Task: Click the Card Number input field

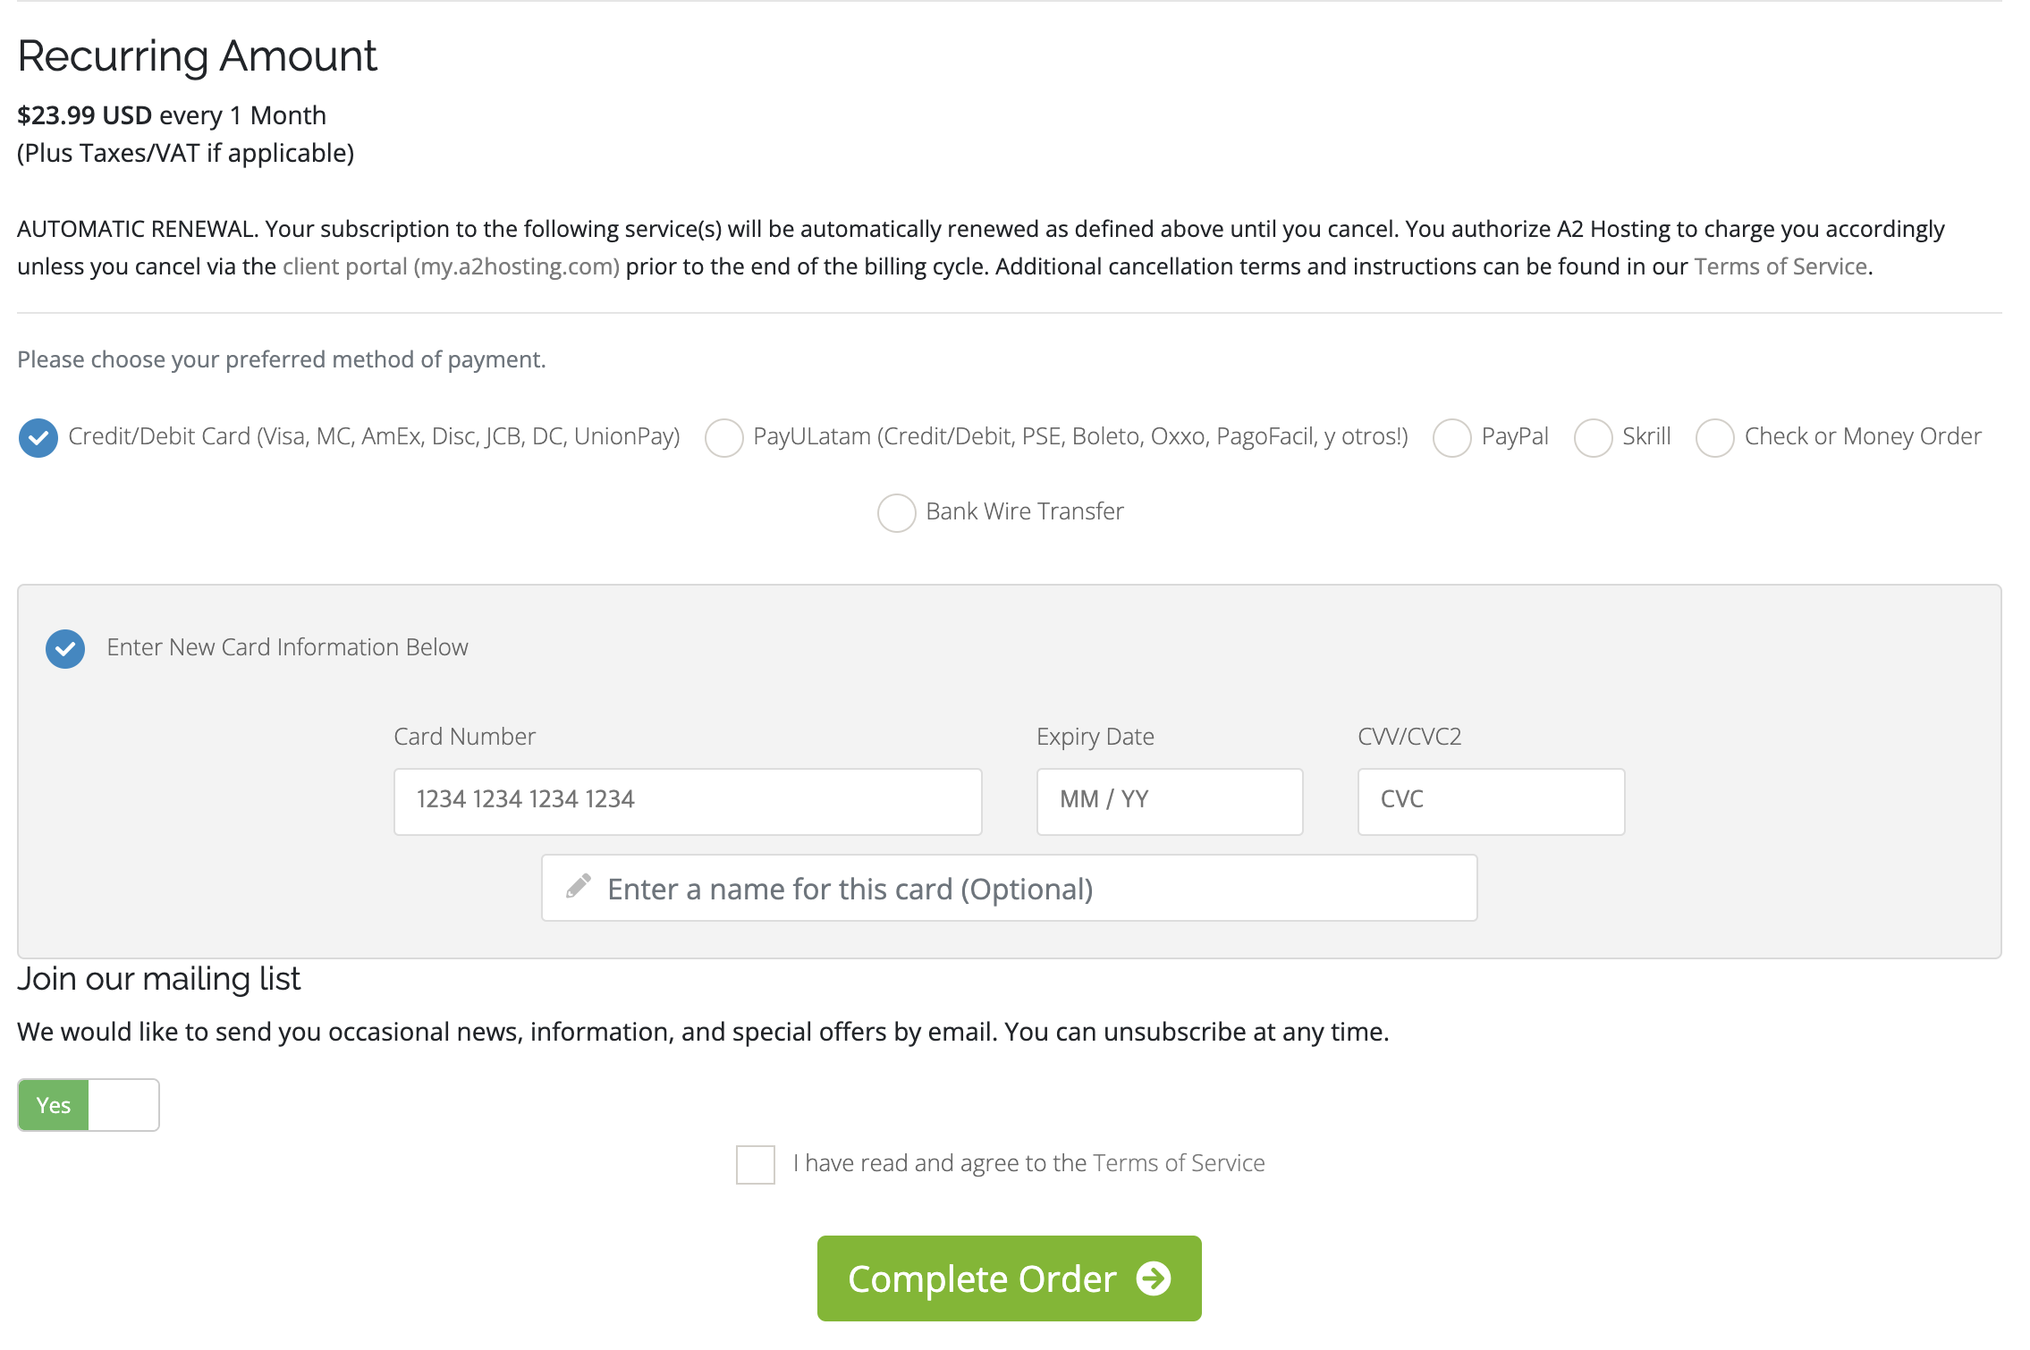Action: tap(687, 801)
